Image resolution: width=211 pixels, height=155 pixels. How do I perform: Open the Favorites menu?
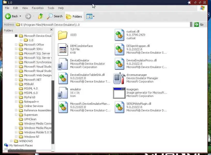(x=38, y=8)
